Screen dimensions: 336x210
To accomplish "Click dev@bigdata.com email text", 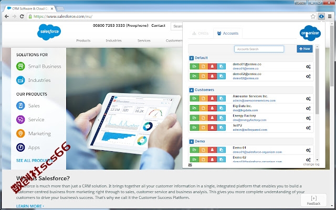I will pyautogui.click(x=245, y=110).
